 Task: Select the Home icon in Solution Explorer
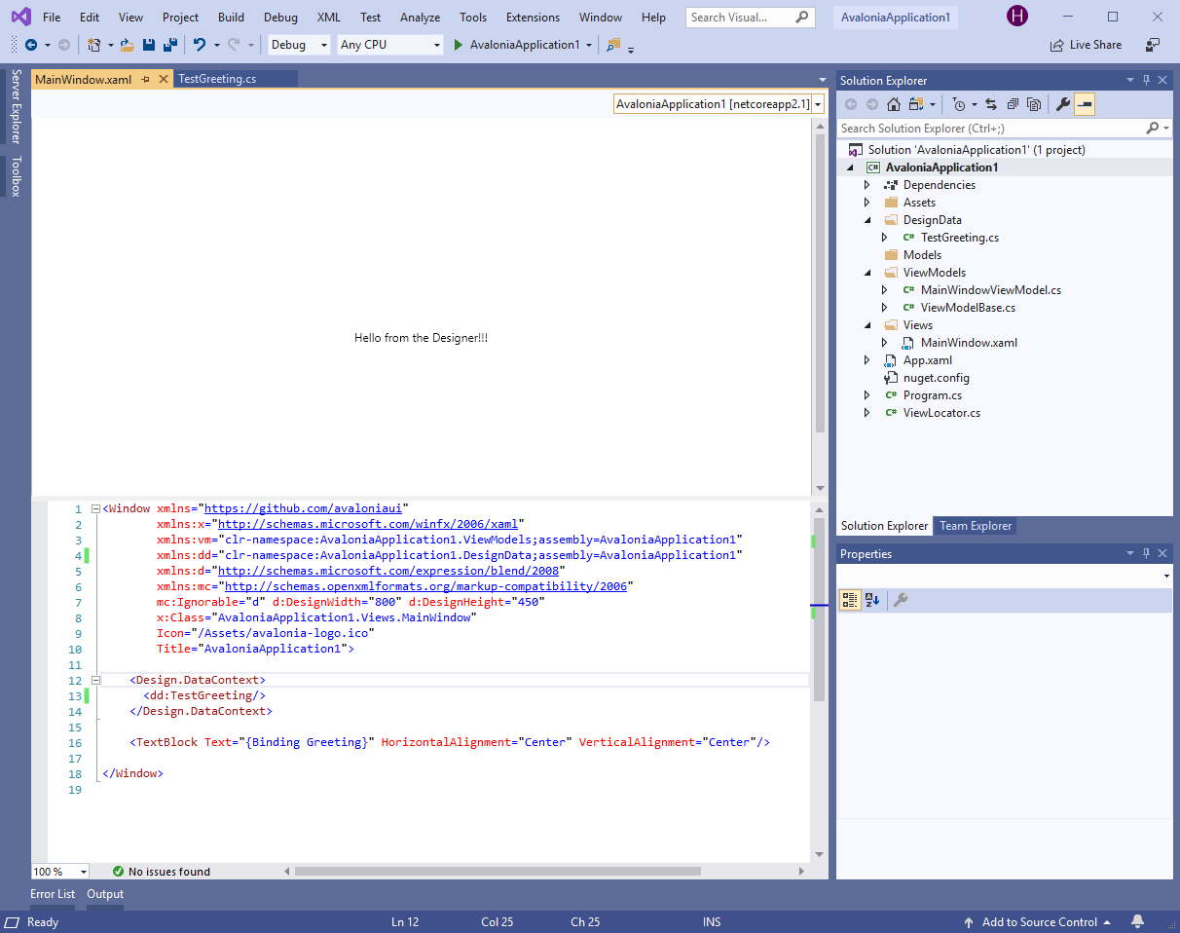[x=894, y=104]
